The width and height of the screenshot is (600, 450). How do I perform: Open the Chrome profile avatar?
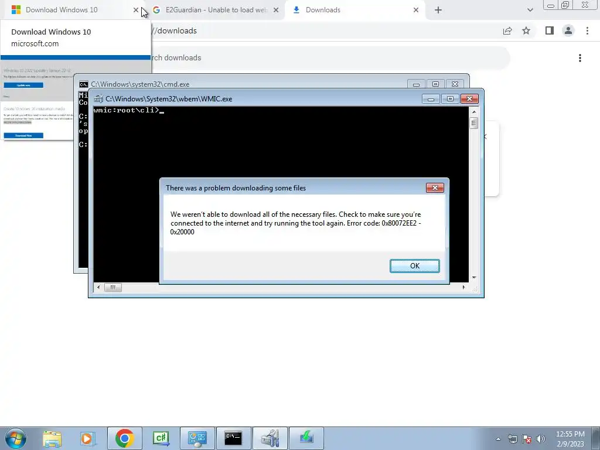[568, 30]
